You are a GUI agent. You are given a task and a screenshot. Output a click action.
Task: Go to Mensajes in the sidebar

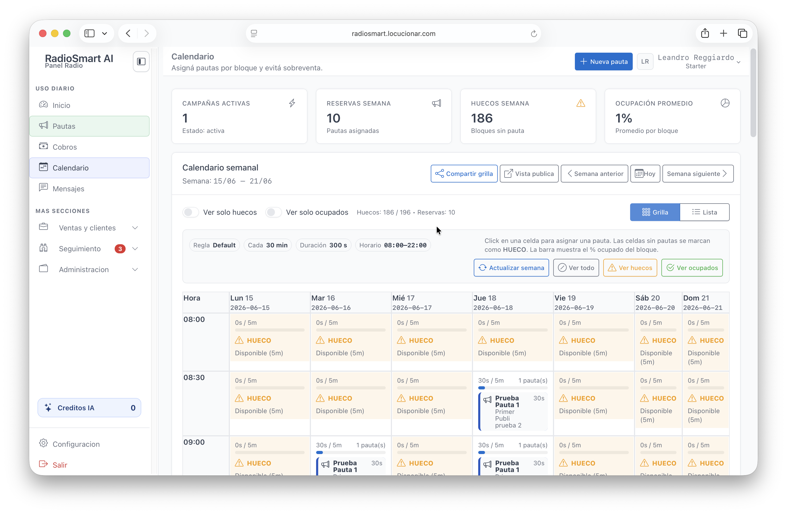tap(89, 188)
